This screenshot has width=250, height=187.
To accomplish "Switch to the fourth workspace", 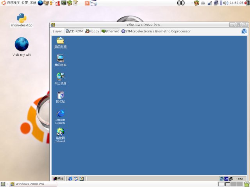I will coord(240,184).
